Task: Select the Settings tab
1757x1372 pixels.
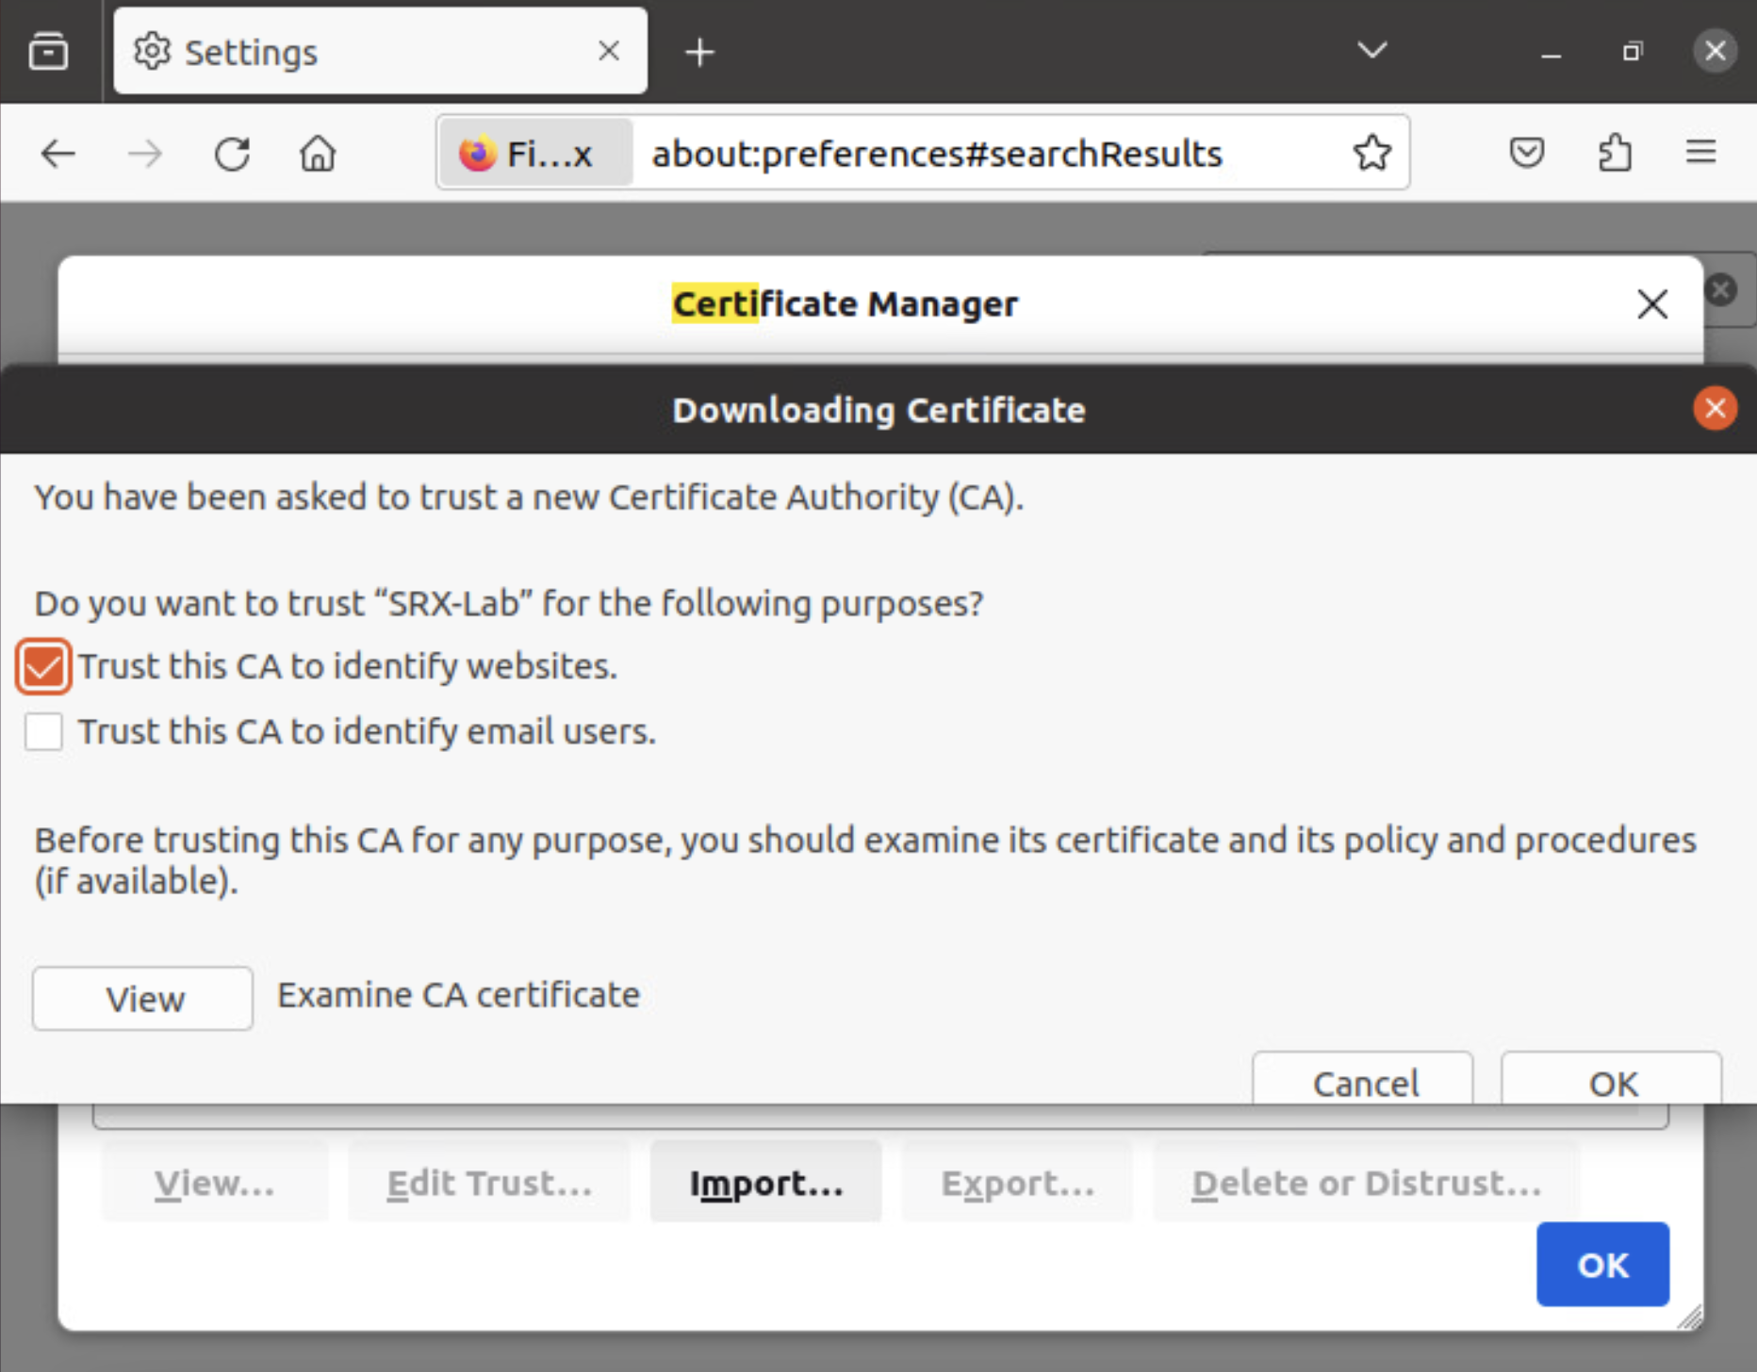Action: pyautogui.click(x=358, y=52)
